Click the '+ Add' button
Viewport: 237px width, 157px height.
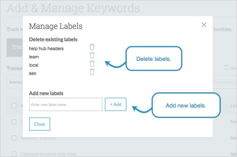click(x=116, y=104)
